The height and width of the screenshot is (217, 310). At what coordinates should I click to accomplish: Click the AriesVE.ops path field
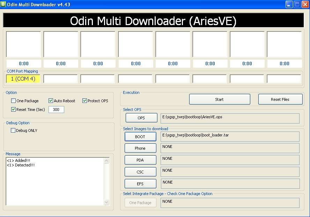[x=230, y=118]
